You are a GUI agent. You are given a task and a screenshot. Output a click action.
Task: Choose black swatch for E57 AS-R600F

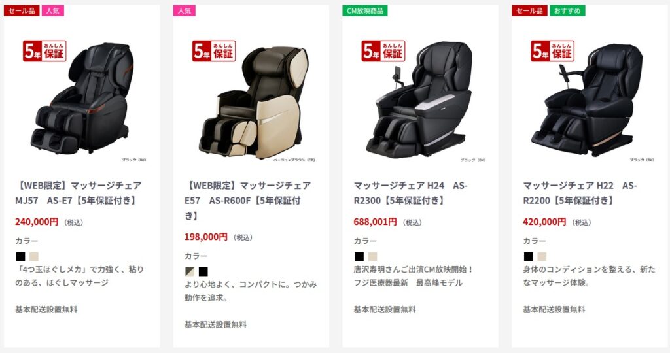pos(203,271)
